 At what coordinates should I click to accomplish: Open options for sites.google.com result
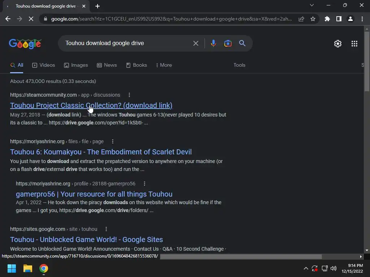coord(106,229)
